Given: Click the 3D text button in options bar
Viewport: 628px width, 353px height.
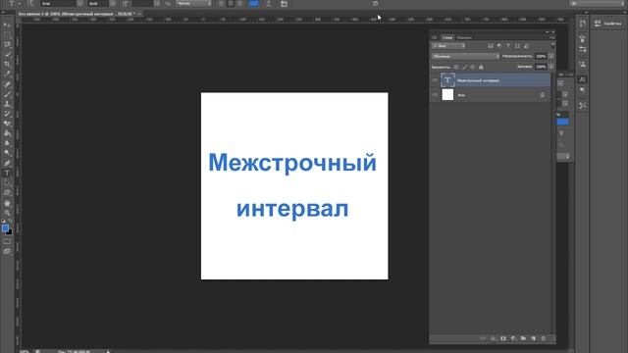Looking at the screenshot, I should click(x=375, y=4).
